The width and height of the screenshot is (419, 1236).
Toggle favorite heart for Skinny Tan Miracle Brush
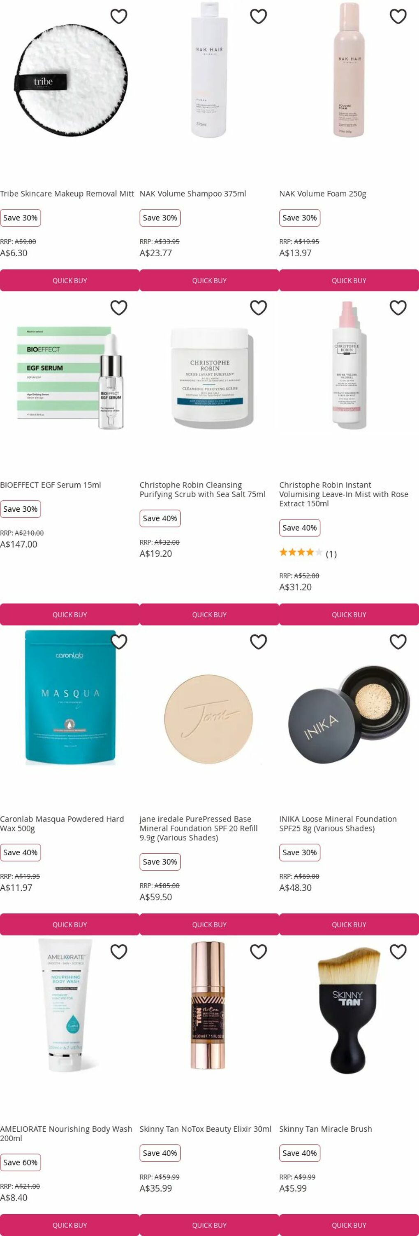pos(398,951)
